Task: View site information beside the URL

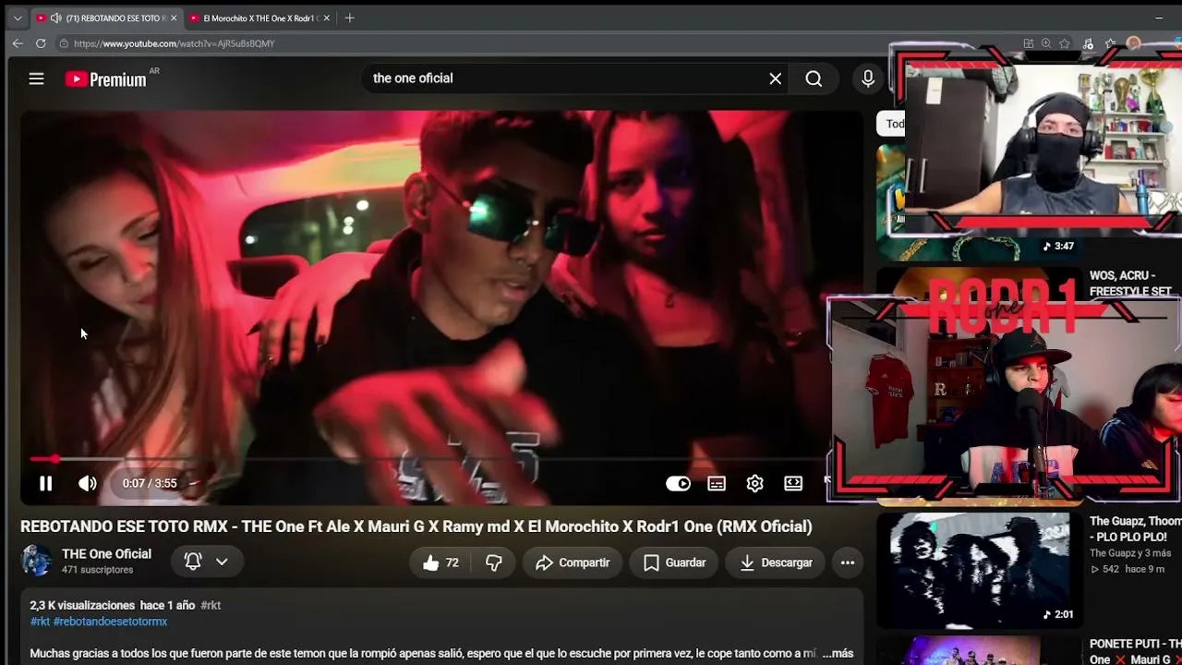Action: [x=64, y=43]
